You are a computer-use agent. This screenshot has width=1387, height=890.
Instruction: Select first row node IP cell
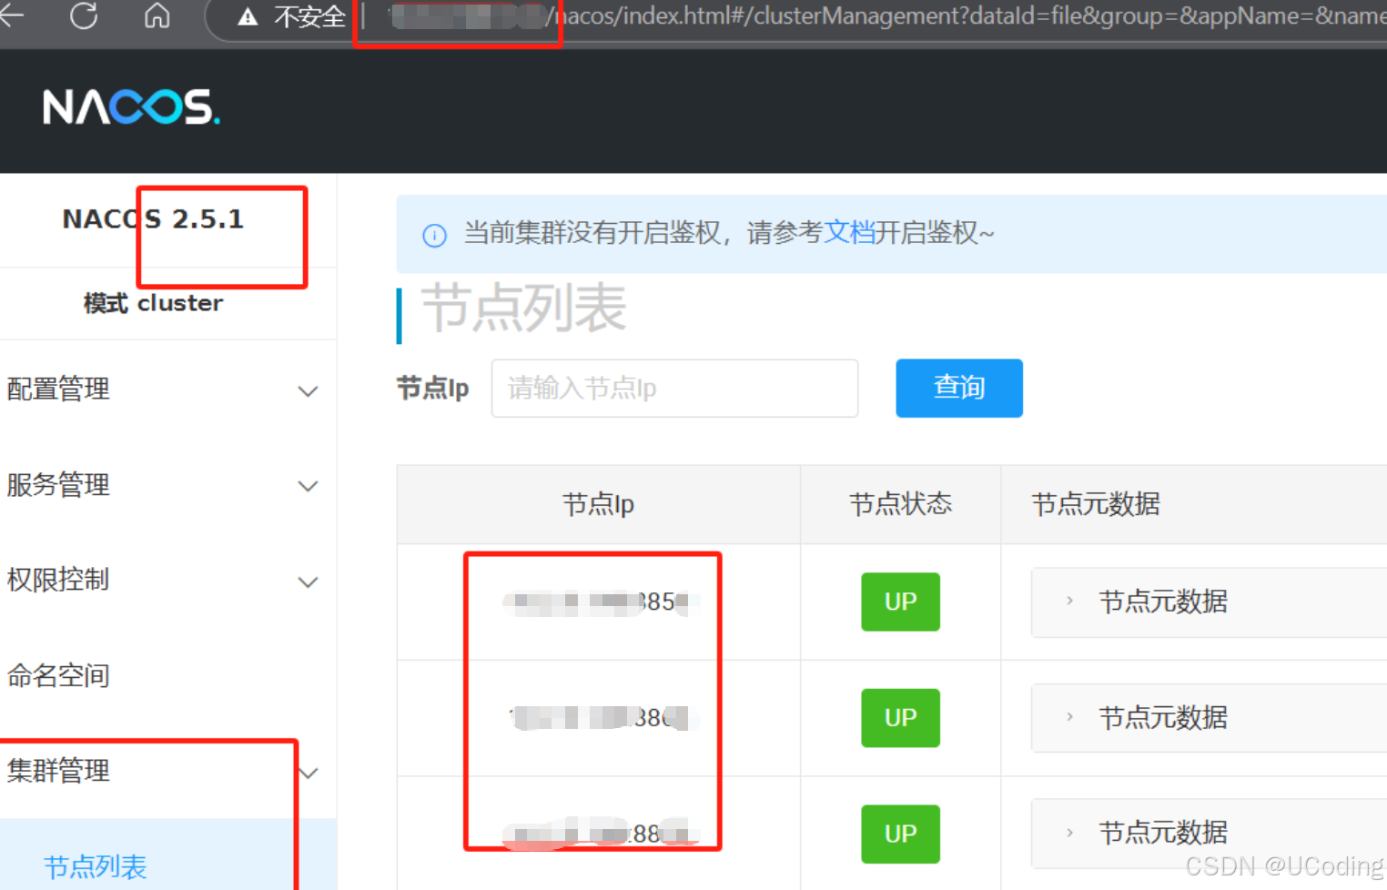point(599,602)
